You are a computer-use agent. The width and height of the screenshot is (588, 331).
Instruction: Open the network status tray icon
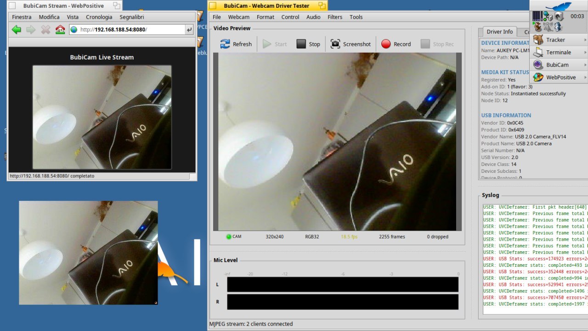[x=548, y=16]
